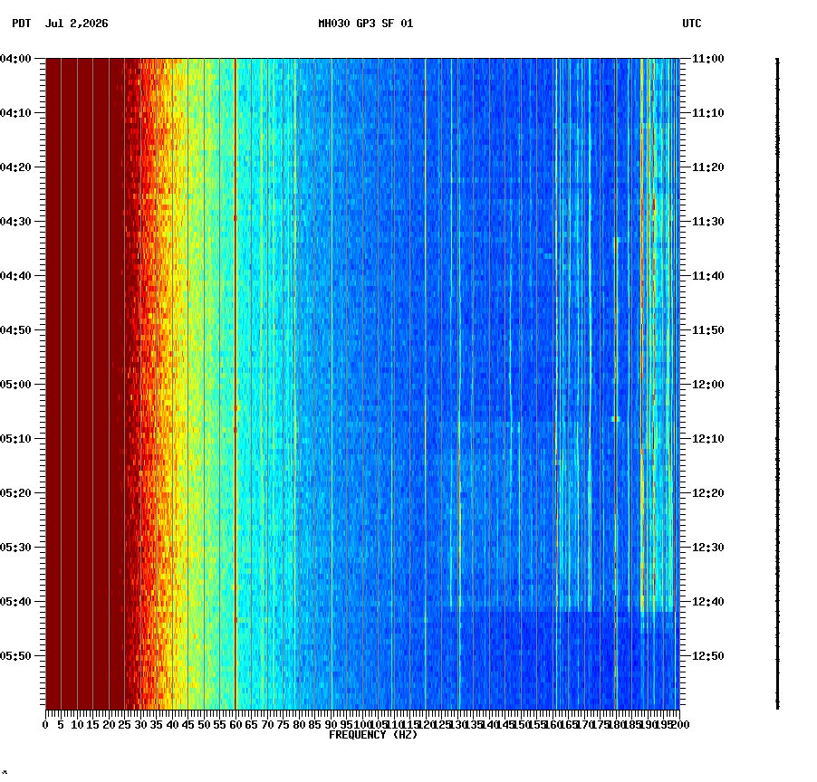This screenshot has width=817, height=782.
Task: Click the 04:00 time label
Action: click(15, 59)
